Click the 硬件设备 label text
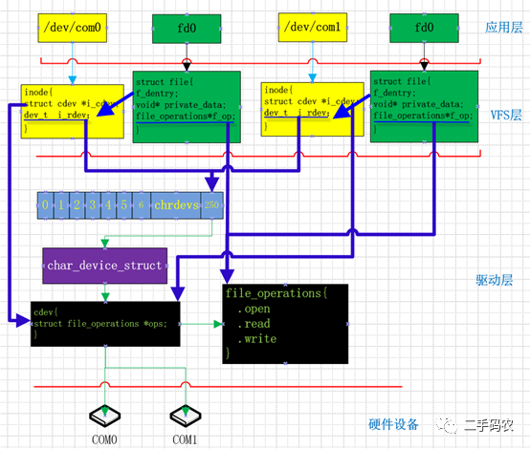 coord(393,425)
